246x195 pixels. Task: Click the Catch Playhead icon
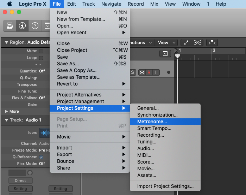pos(212,43)
